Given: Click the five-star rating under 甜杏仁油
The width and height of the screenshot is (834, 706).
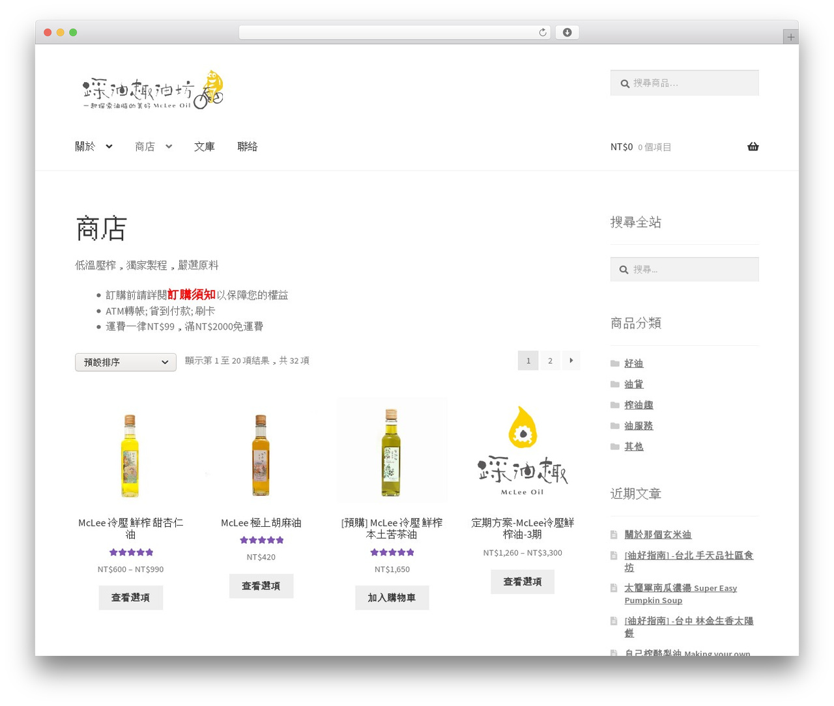Looking at the screenshot, I should [x=131, y=552].
